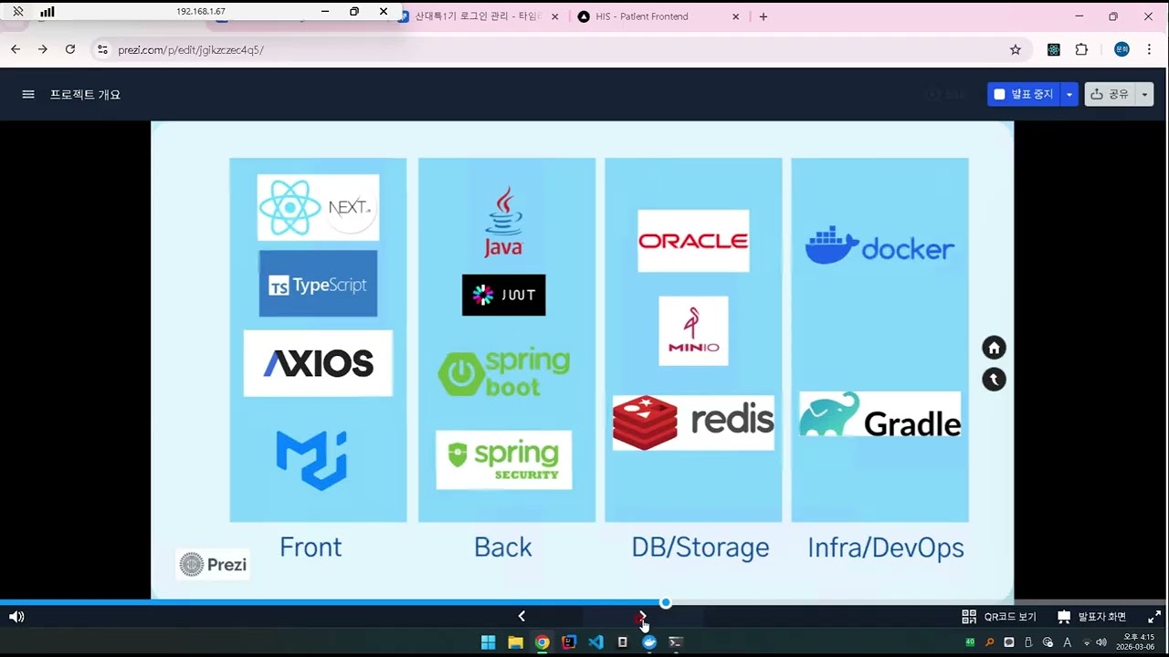
Task: Reload the Prezi page
Action: pos(70,49)
